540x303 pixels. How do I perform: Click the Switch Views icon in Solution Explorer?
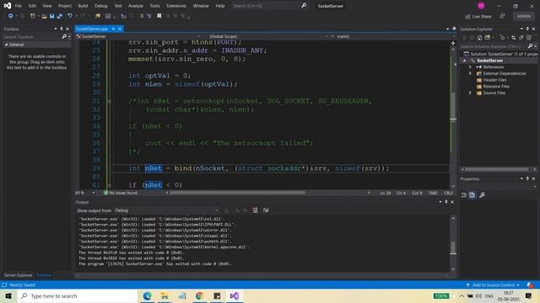point(488,37)
